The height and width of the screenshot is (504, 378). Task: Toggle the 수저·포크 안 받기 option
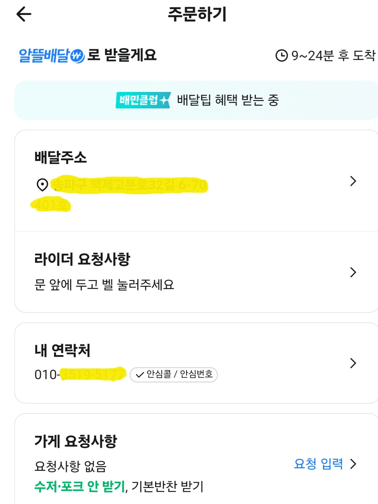coord(80,486)
